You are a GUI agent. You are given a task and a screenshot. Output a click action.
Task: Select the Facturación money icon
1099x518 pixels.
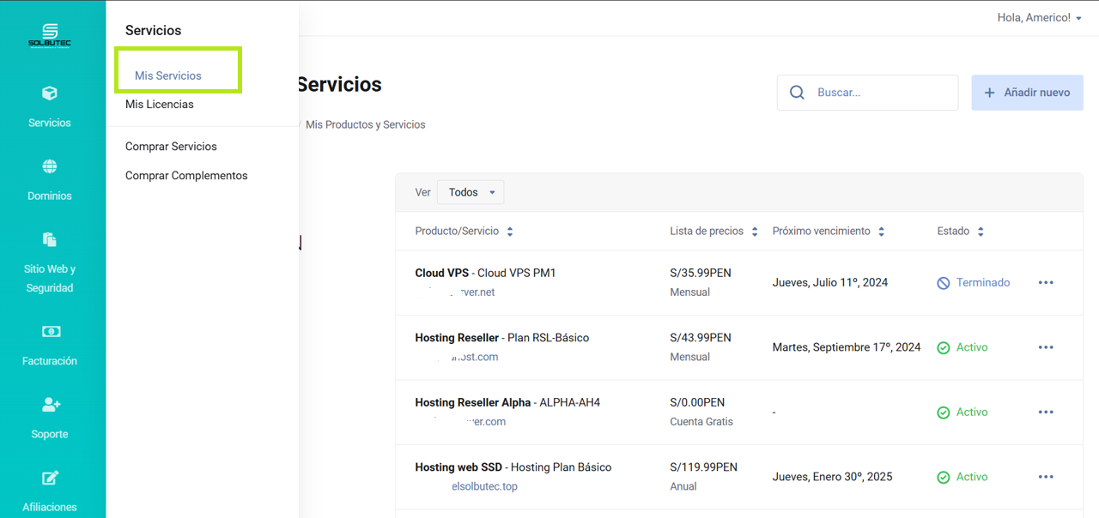pos(50,331)
